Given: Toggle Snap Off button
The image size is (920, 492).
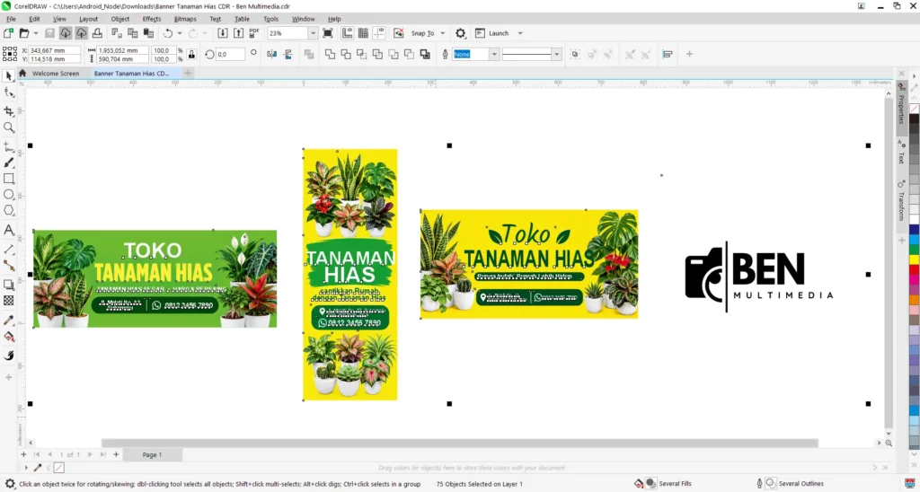Looking at the screenshot, I should 398,33.
